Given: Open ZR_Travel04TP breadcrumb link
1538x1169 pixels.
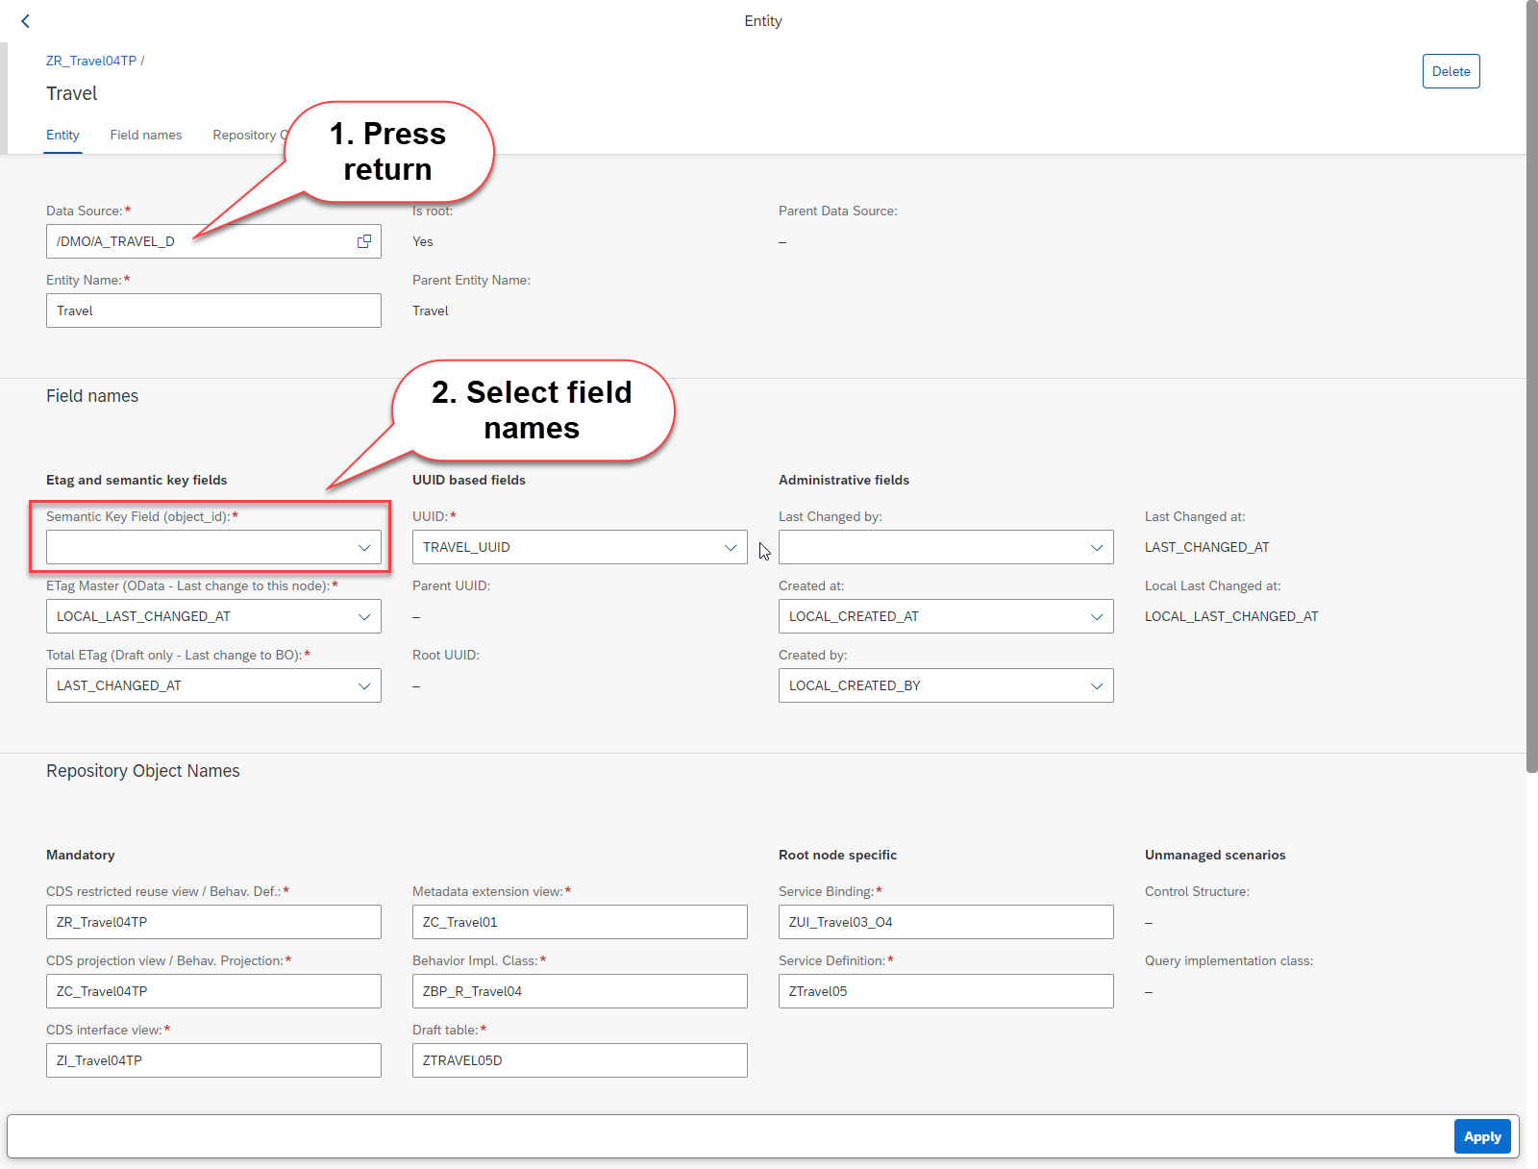Looking at the screenshot, I should [x=91, y=61].
